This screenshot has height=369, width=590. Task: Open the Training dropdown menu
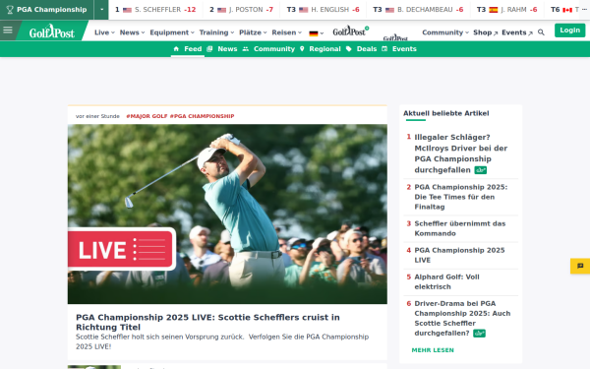(216, 32)
